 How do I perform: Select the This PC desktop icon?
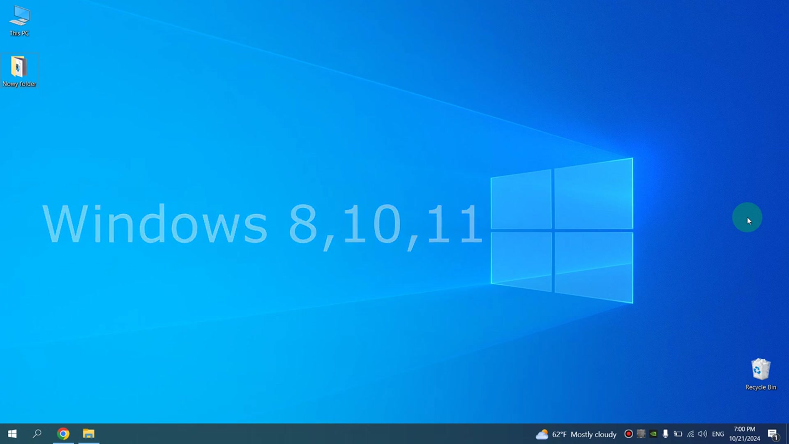point(19,21)
